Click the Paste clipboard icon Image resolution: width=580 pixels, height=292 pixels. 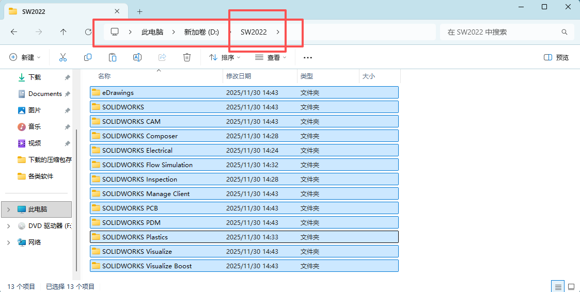(113, 57)
